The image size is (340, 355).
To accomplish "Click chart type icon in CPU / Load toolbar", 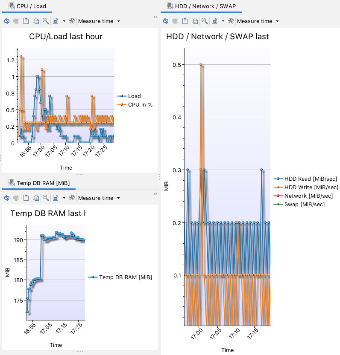I will [x=56, y=21].
